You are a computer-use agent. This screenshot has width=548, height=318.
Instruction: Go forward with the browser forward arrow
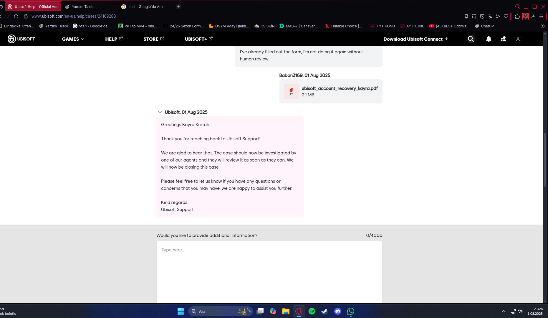click(x=8, y=16)
